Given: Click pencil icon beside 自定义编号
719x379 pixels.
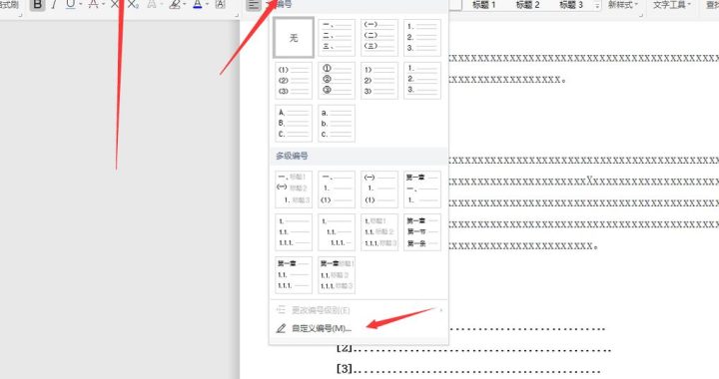Looking at the screenshot, I should [281, 328].
